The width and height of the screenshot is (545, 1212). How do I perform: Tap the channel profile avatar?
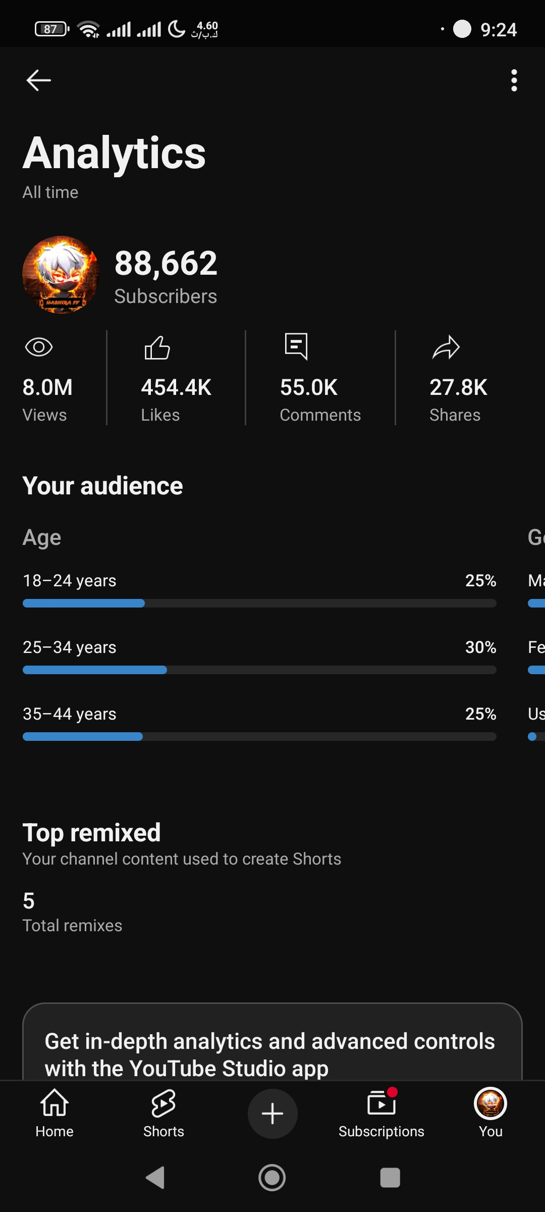pyautogui.click(x=61, y=275)
